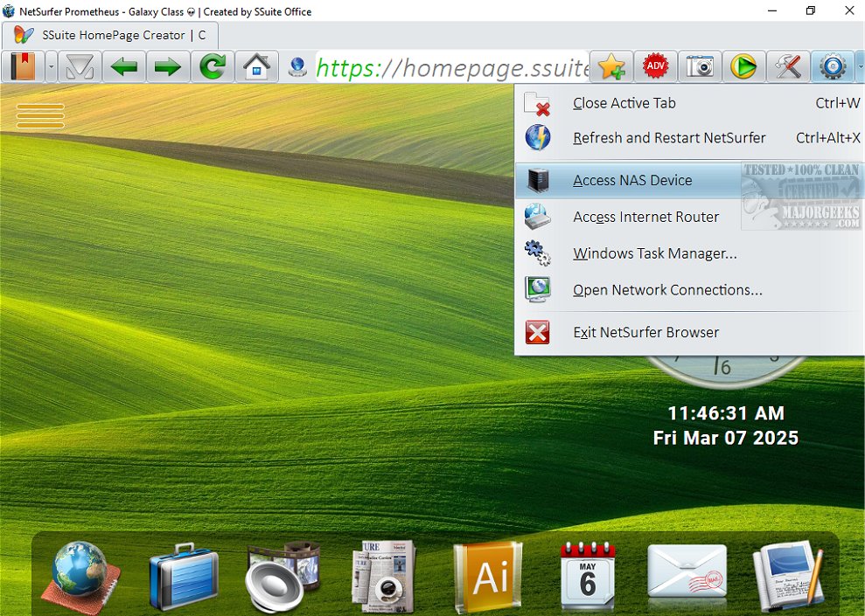
Task: Open Windows Task Manager... from menu
Action: [x=689, y=253]
